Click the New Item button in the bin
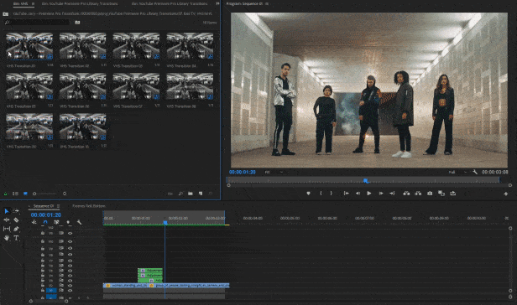This screenshot has width=517, height=305. pyautogui.click(x=201, y=194)
